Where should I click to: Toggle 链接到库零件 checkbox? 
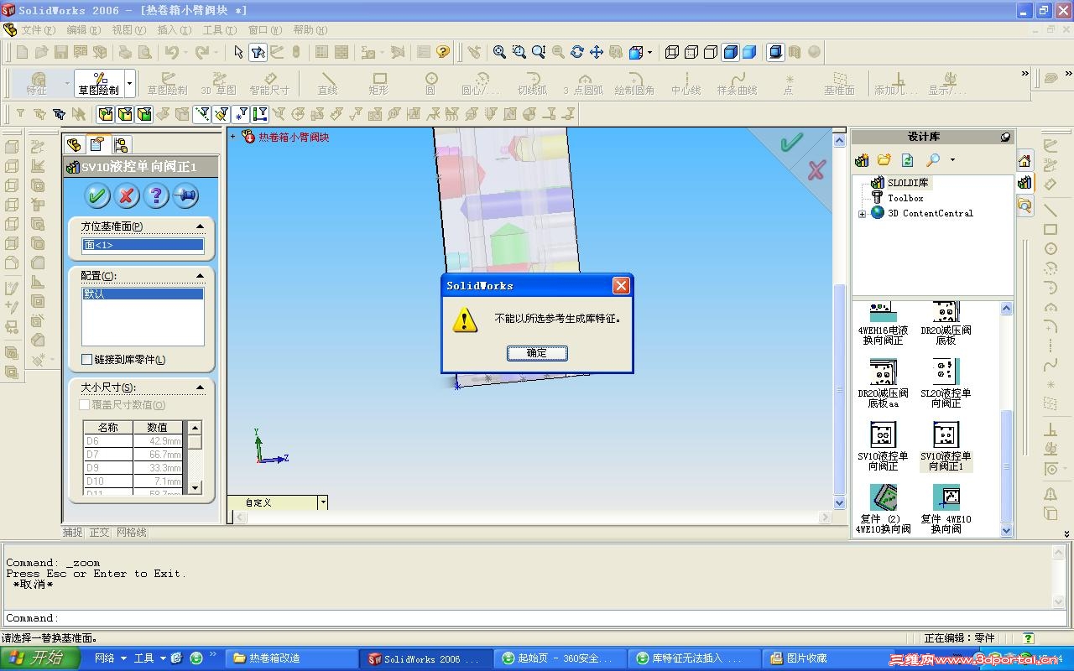86,360
